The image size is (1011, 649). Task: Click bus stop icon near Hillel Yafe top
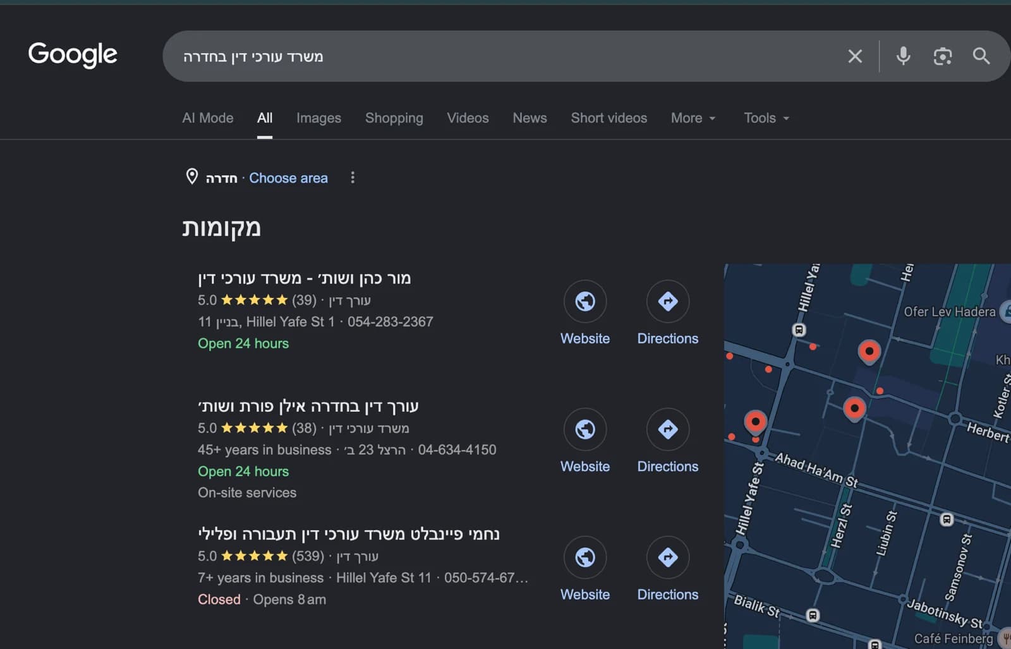[x=799, y=330]
